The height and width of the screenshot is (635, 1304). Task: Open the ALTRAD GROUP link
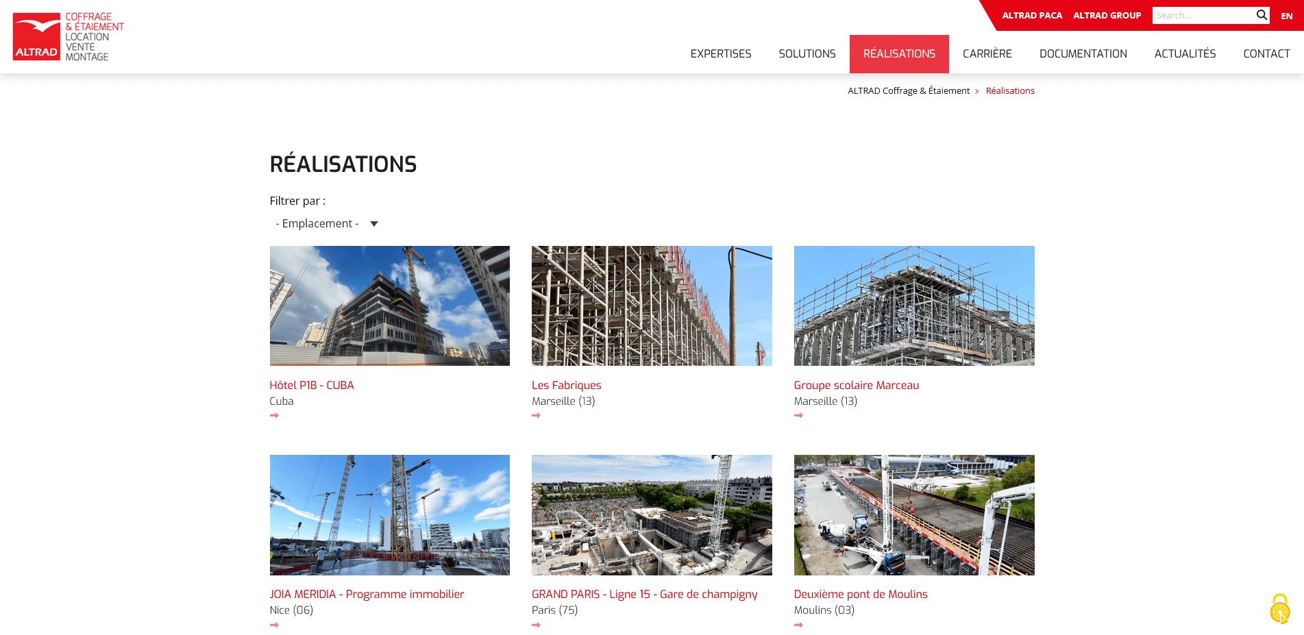pos(1107,15)
